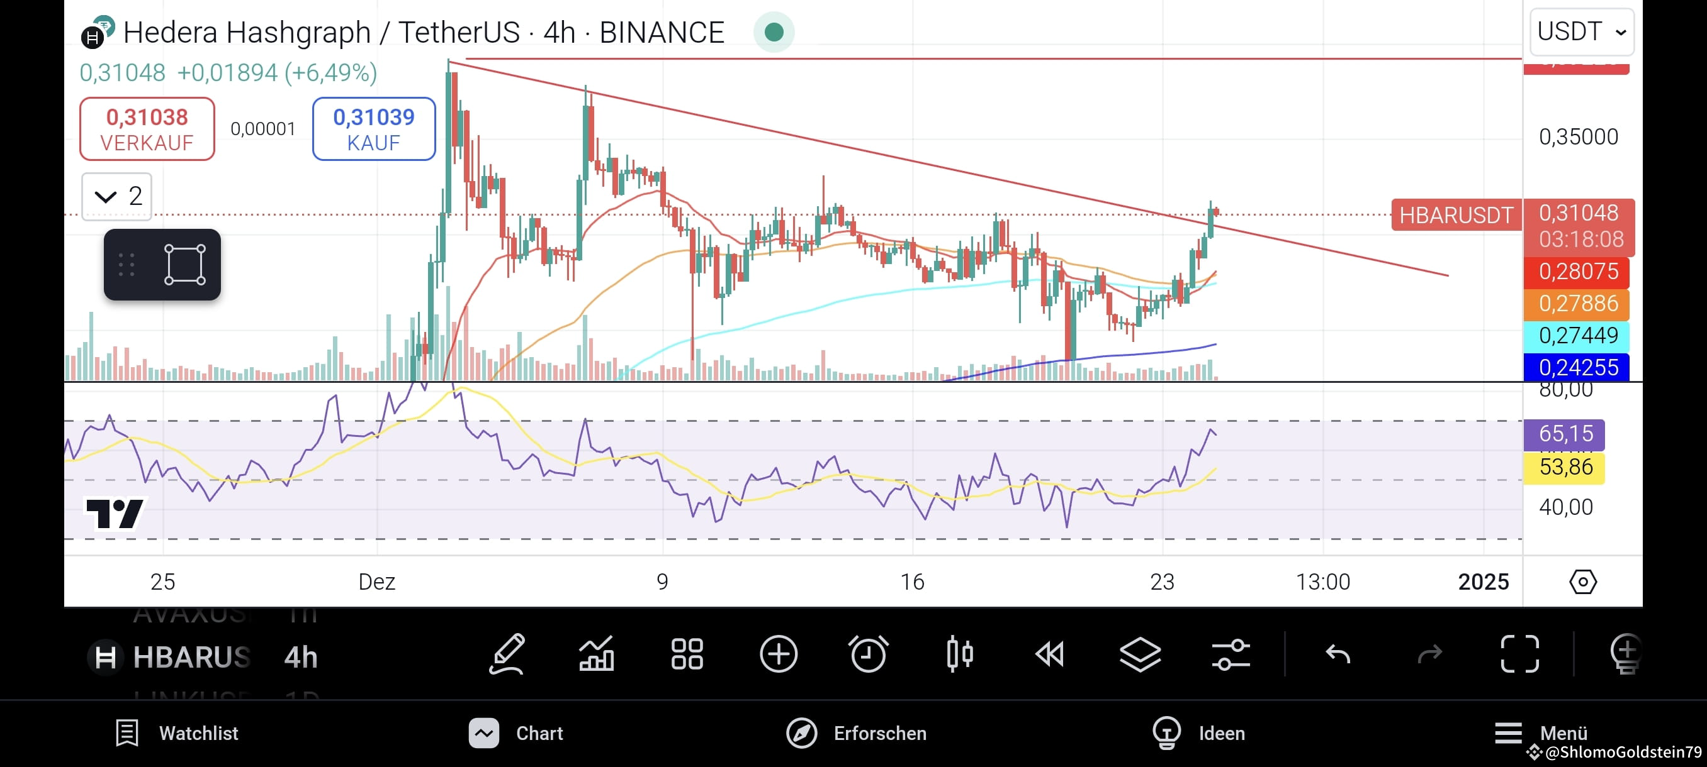
Task: Toggle fullscreen chart view
Action: 1520,655
